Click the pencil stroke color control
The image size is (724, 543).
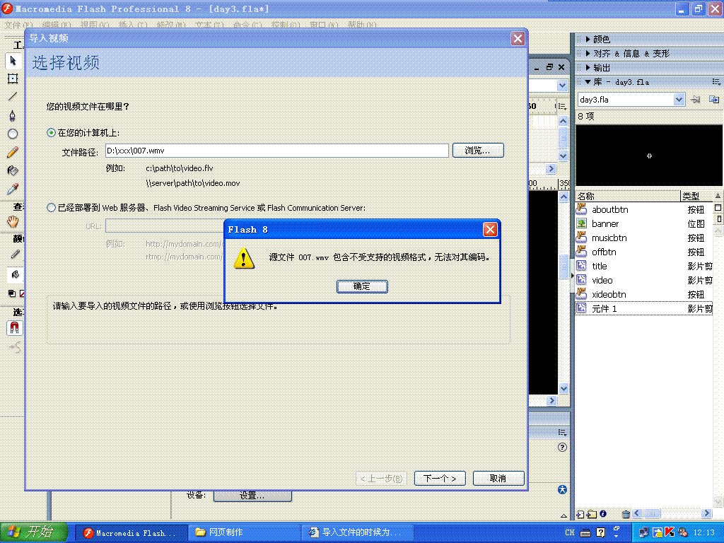pos(15,255)
